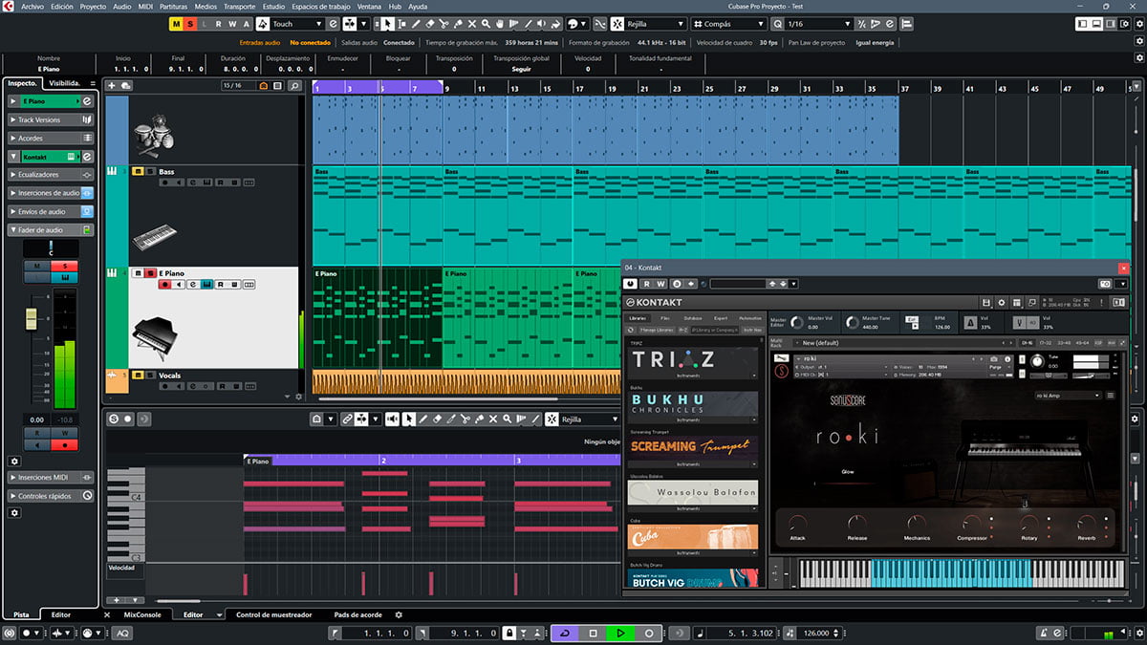Expand the Acordes inspector section

(x=51, y=138)
